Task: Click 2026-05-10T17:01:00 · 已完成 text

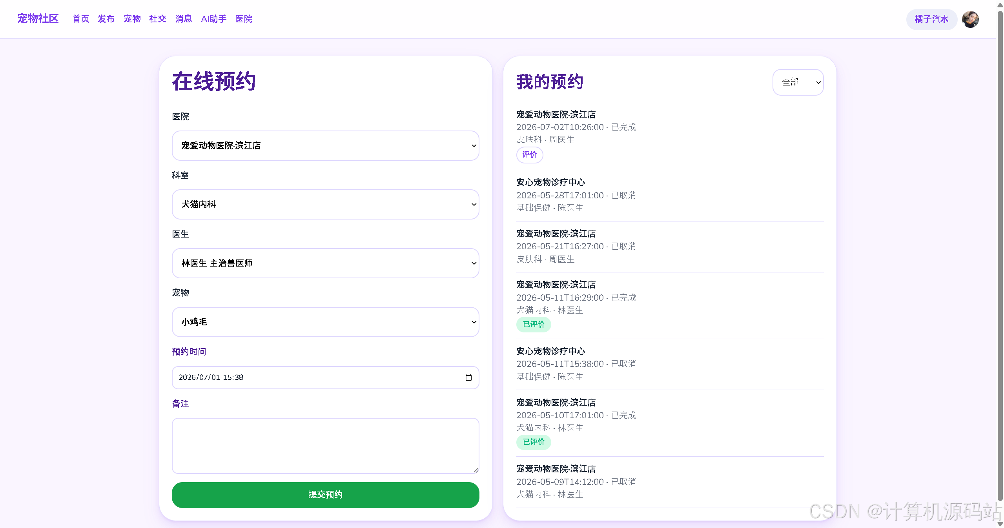Action: [576, 415]
